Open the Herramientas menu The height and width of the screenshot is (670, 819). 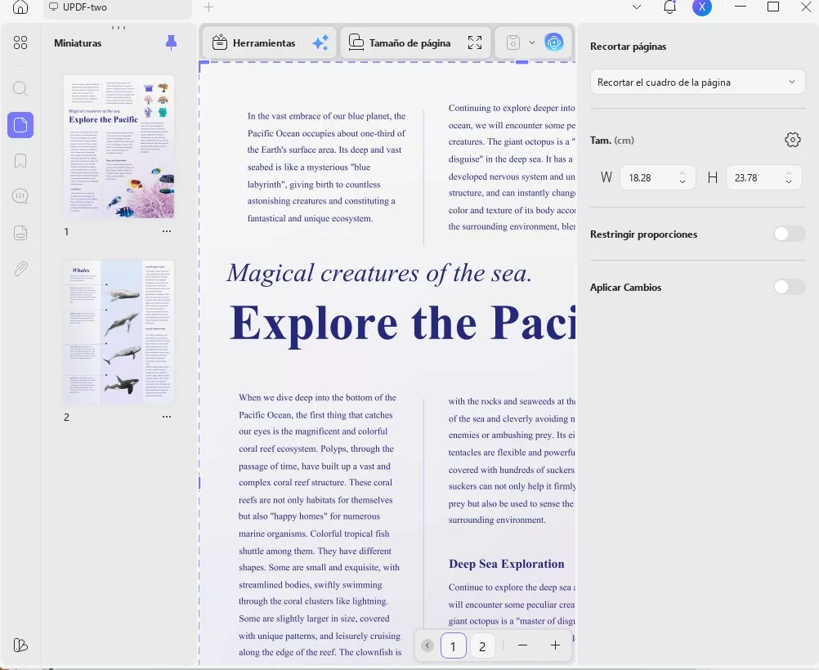254,42
